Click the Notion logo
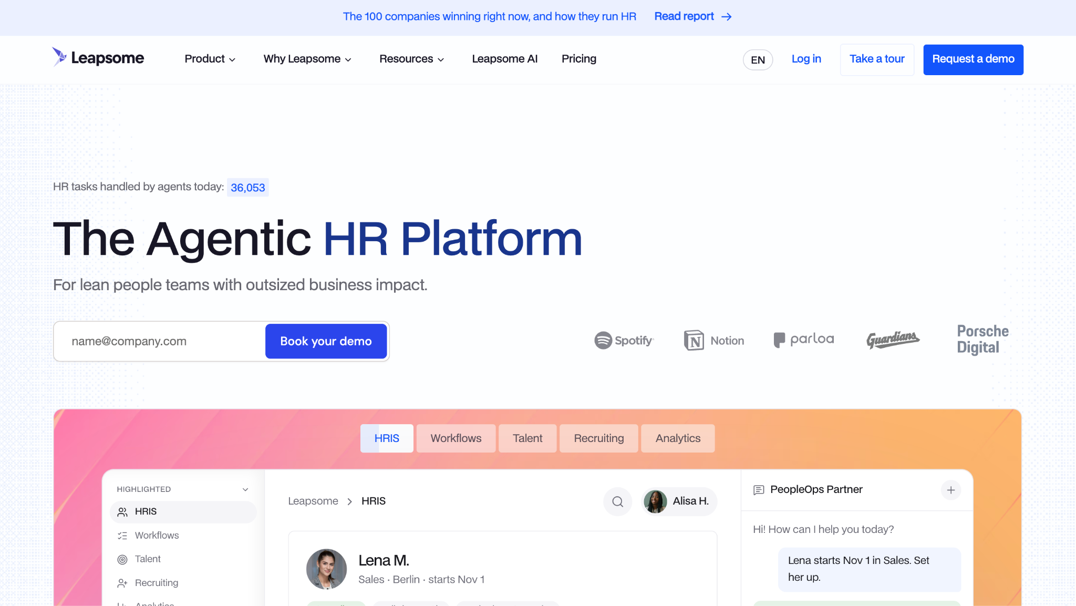 (x=714, y=341)
